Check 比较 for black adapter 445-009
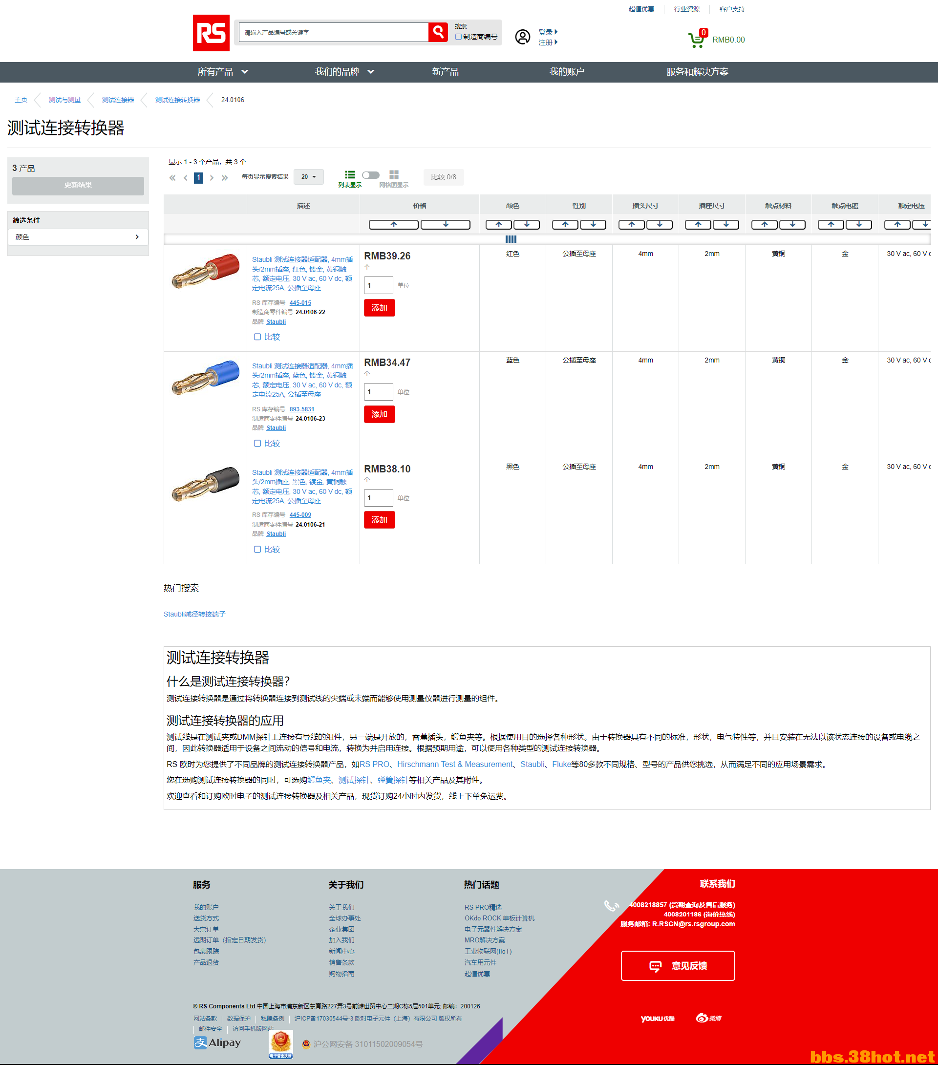This screenshot has height=1065, width=938. click(257, 550)
